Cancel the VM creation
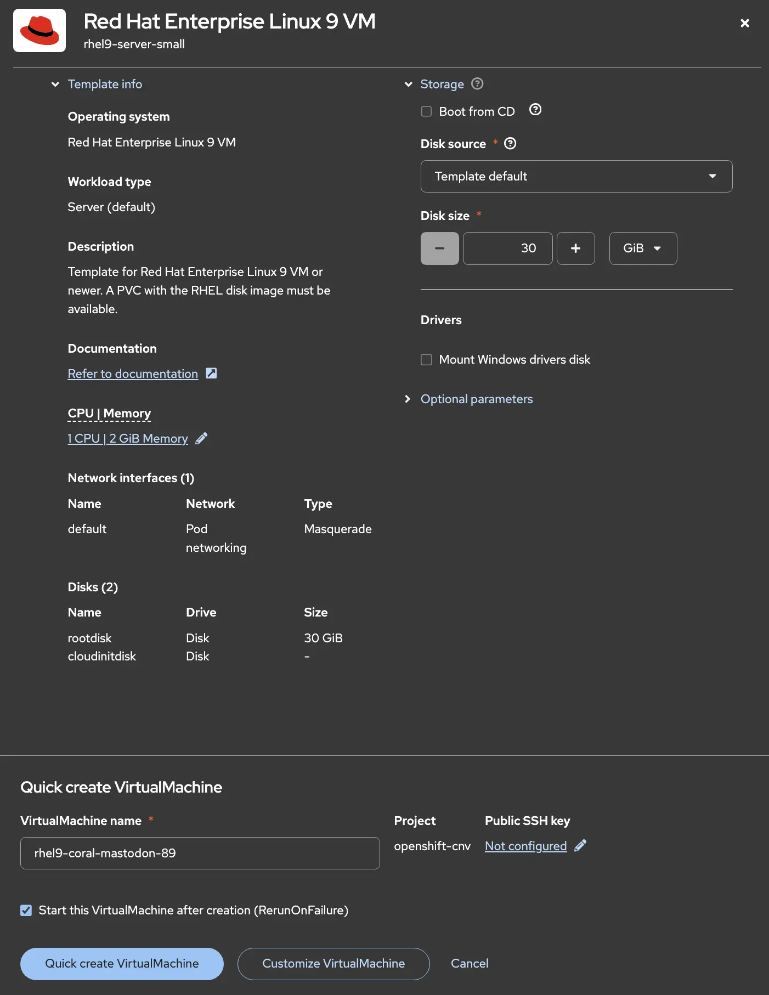 coord(470,964)
